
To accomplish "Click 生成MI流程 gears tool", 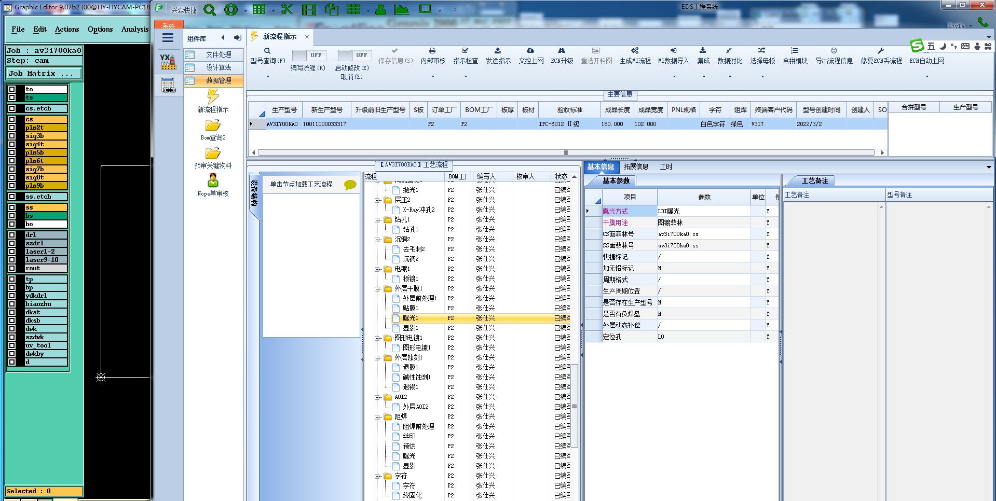I will coord(635,56).
